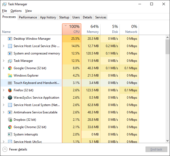
Task: Click the End task button
Action: click(156, 149)
